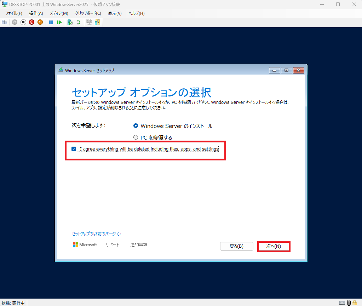Click the 次へ(N) button
Image resolution: width=362 pixels, height=306 pixels.
tap(274, 246)
